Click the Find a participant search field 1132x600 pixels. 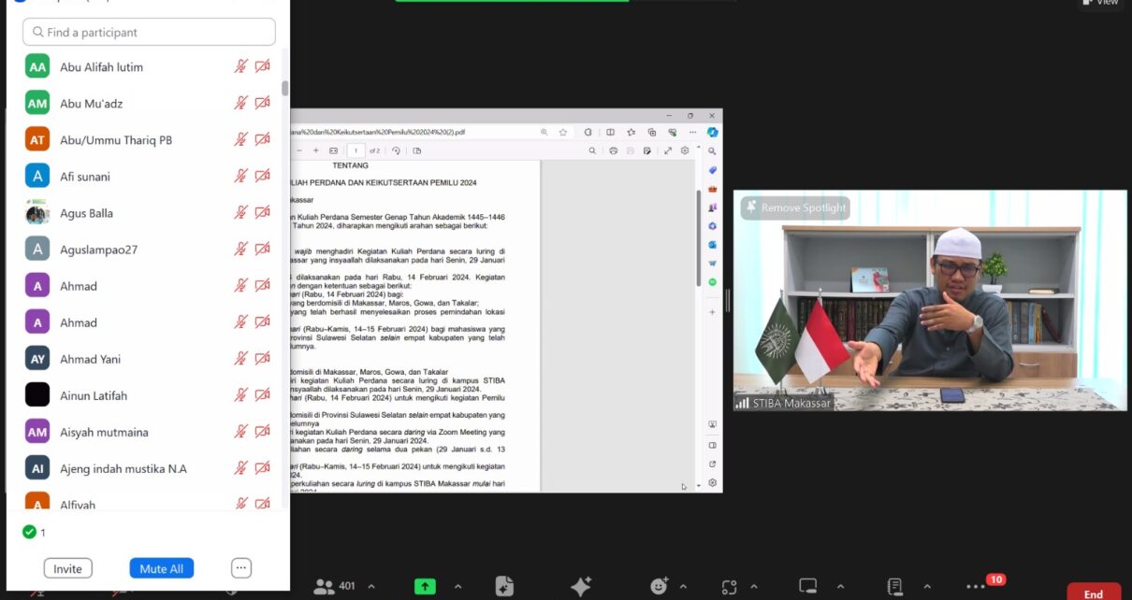pyautogui.click(x=150, y=32)
